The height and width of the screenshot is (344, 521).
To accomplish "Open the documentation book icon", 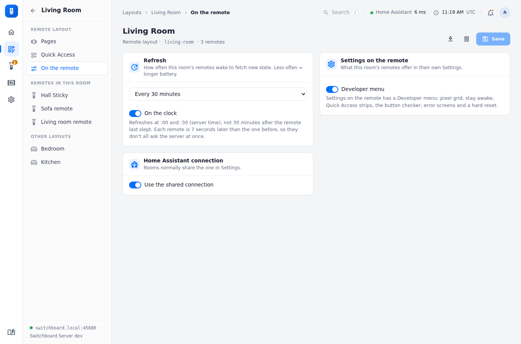I will pyautogui.click(x=11, y=332).
